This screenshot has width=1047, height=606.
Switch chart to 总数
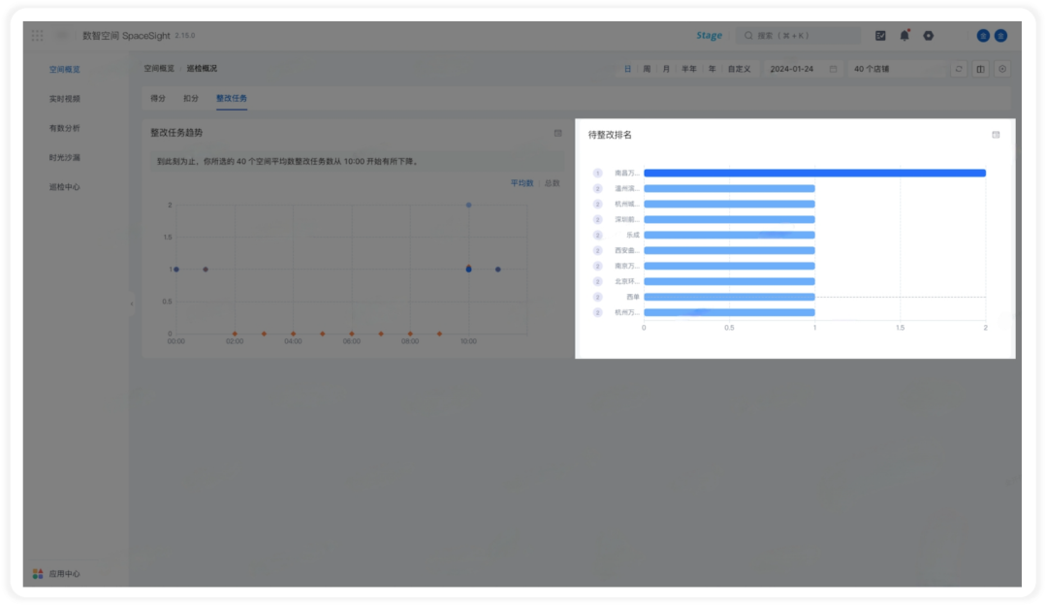(553, 183)
